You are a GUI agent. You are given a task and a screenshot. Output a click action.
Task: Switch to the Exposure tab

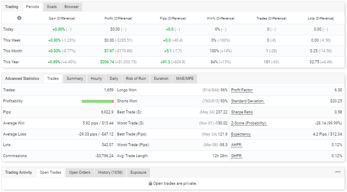138,172
